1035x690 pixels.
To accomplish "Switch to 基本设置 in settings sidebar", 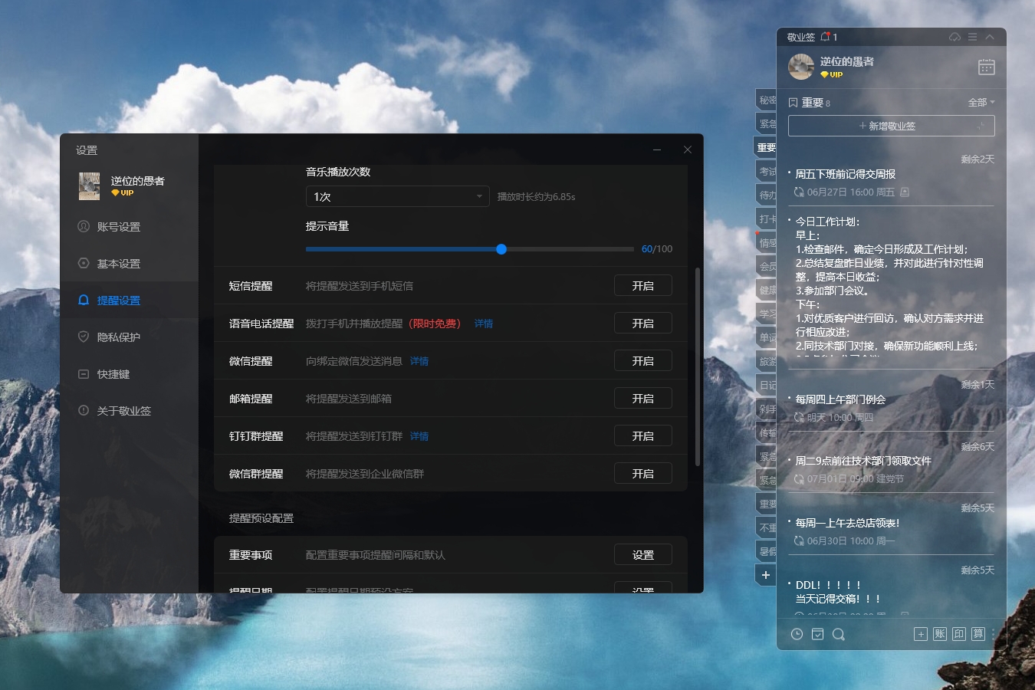I will 118,264.
